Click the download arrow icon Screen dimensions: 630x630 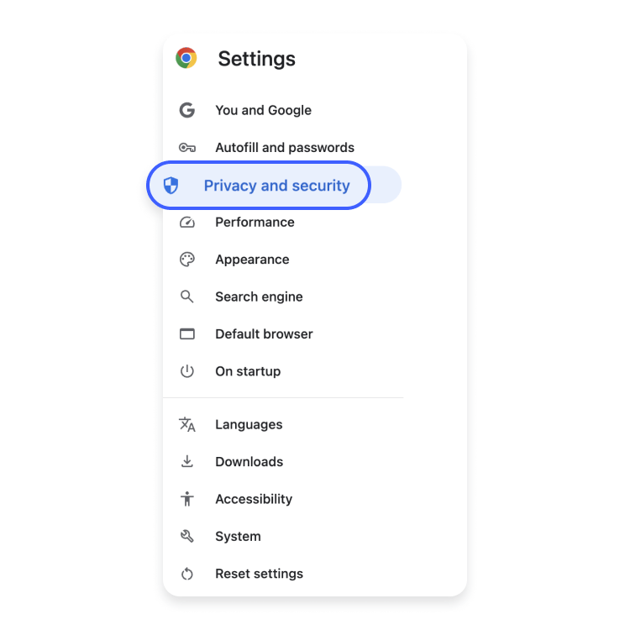tap(187, 462)
